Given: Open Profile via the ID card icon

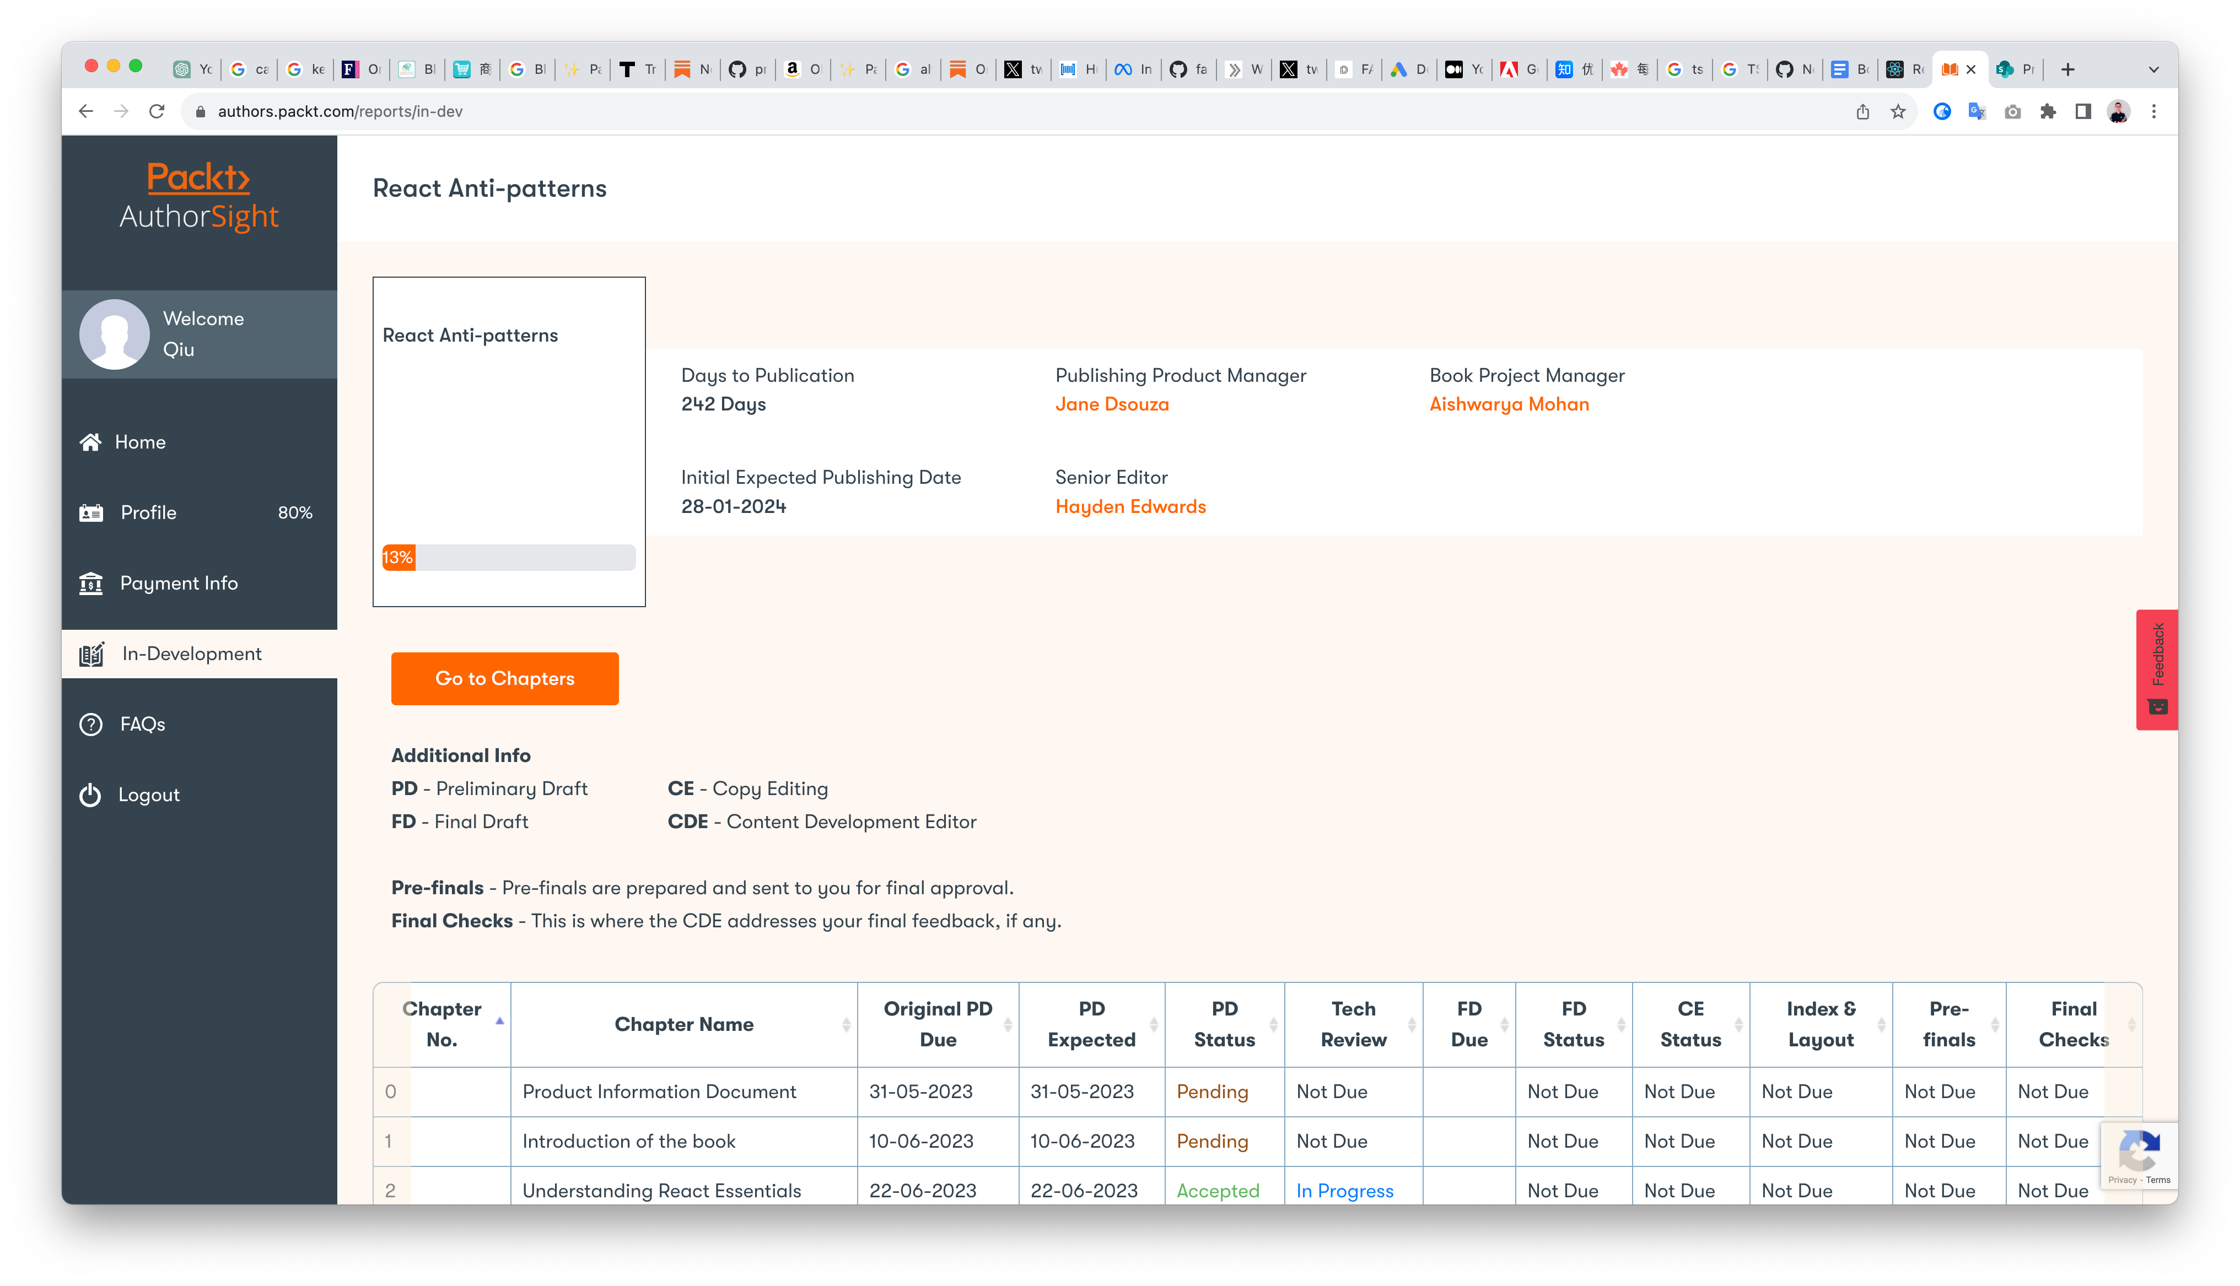Looking at the screenshot, I should click(91, 512).
